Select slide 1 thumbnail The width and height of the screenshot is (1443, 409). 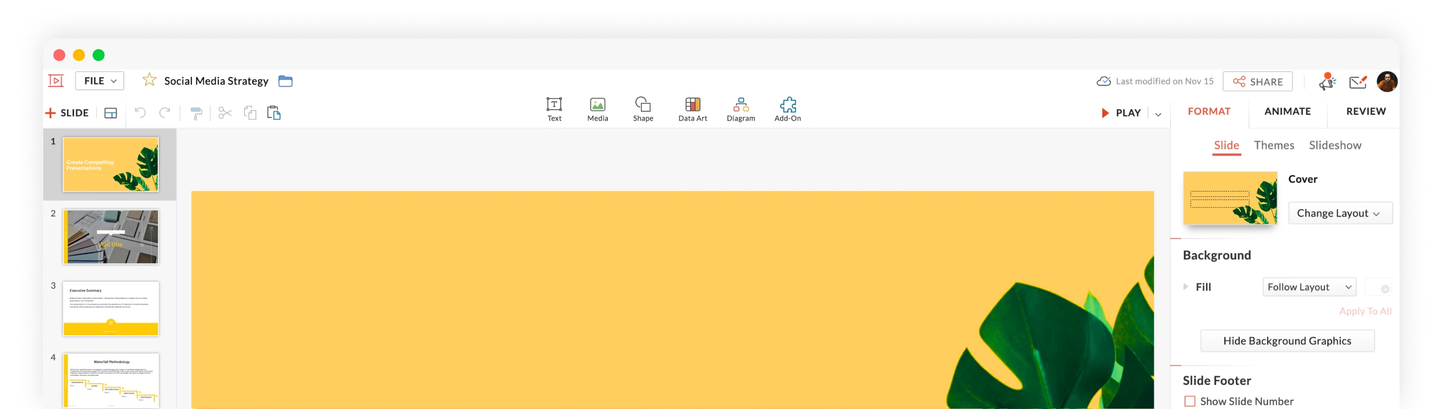111,164
